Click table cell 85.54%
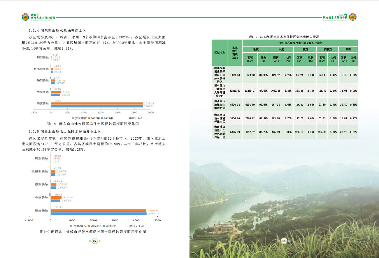The image size is (379, 258). [x=264, y=118]
